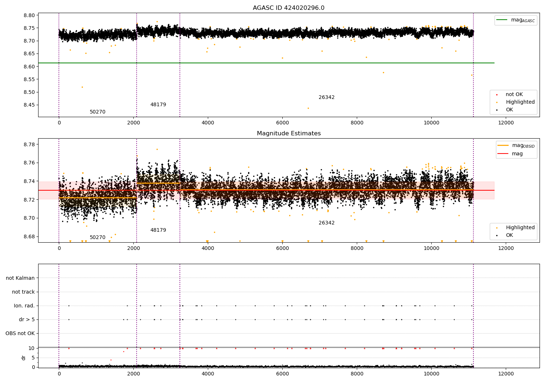Click 'Highlighted' in the top plot legend

[520, 102]
